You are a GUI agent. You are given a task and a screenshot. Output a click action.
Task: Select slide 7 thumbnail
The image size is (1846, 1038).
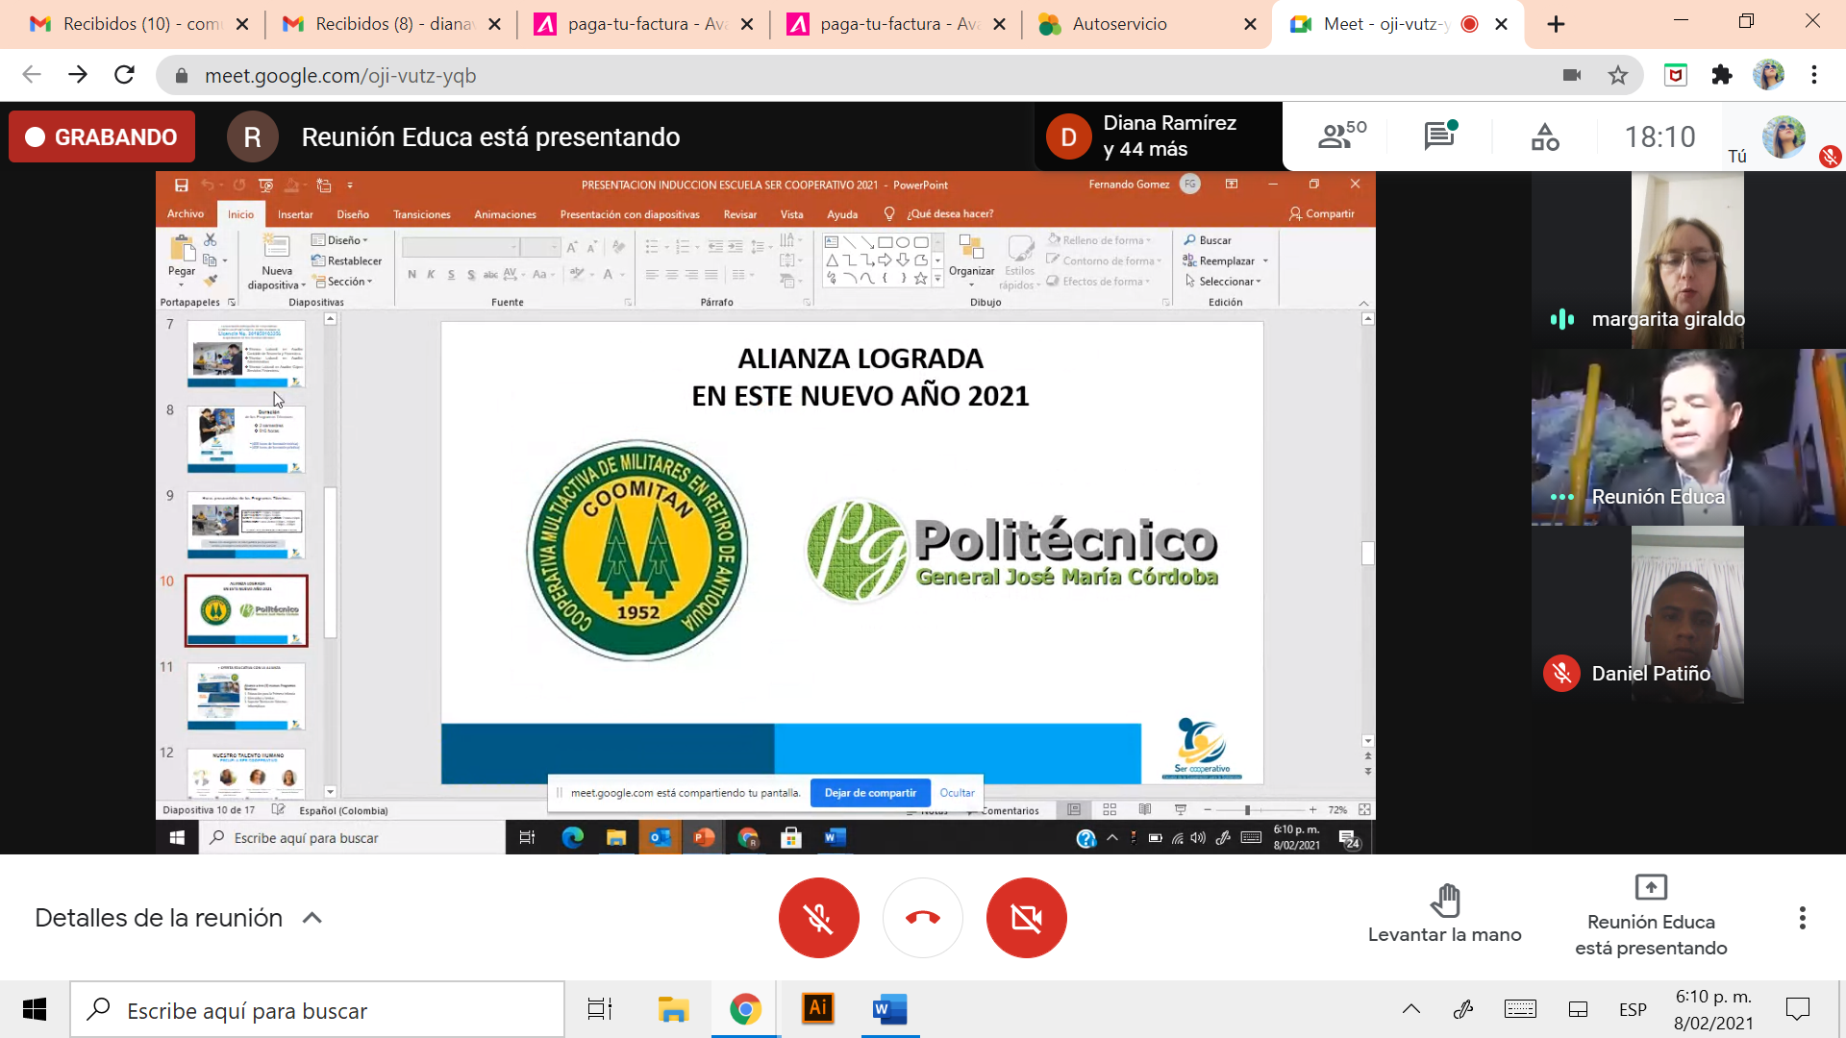246,354
